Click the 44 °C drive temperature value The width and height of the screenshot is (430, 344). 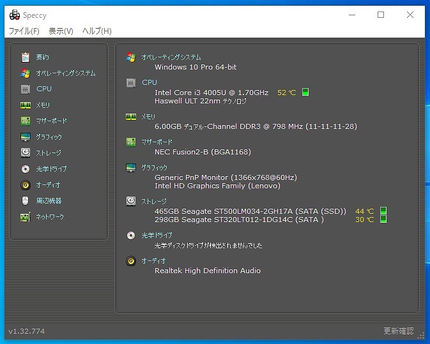364,211
